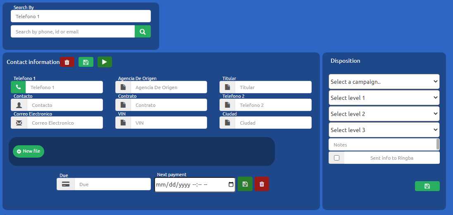Save contact information with green disk icon
Screen dimensions: 453x215
click(x=86, y=62)
